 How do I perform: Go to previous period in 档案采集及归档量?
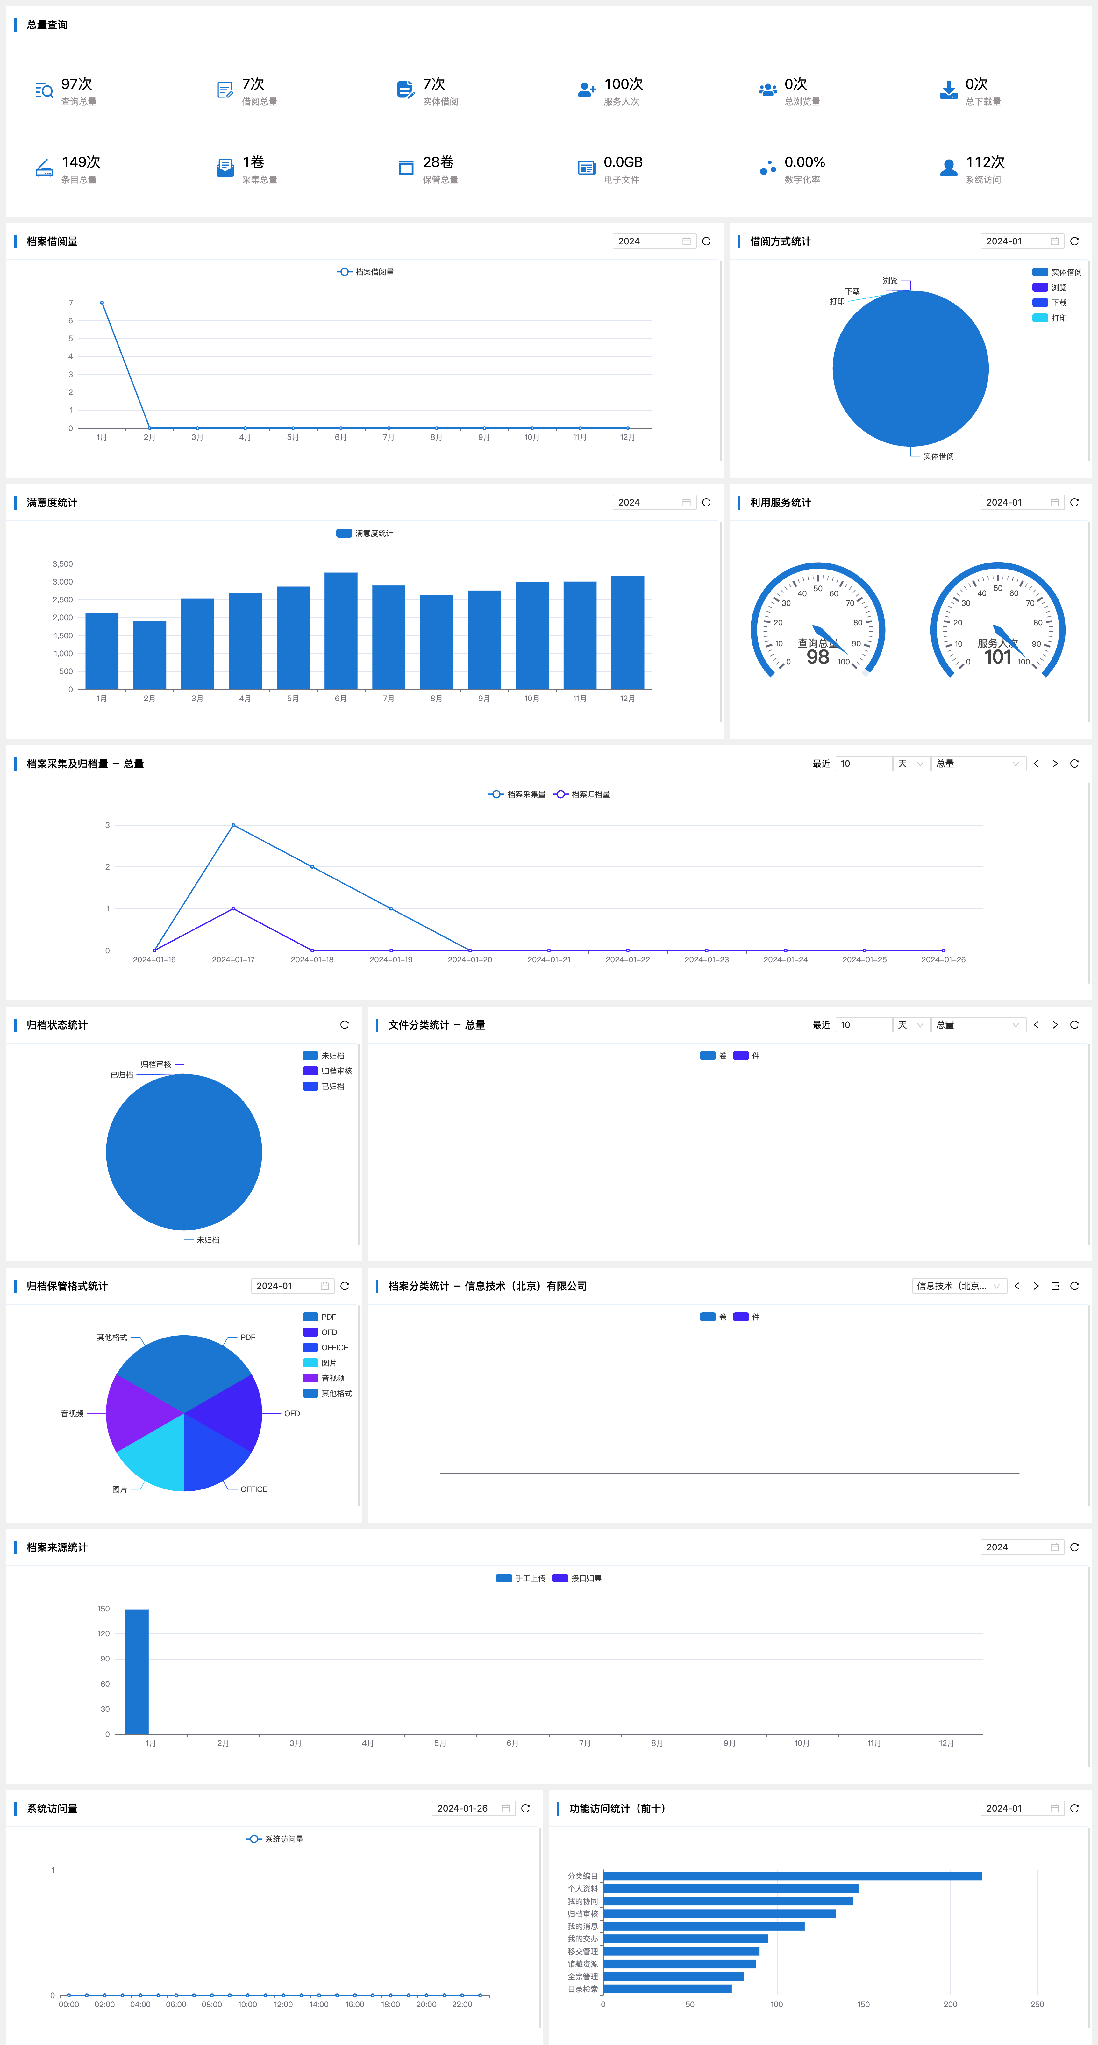tap(1036, 764)
